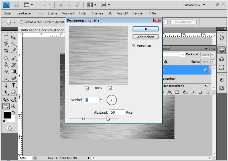
Task: Select the Crop tool
Action: [x=6, y=50]
